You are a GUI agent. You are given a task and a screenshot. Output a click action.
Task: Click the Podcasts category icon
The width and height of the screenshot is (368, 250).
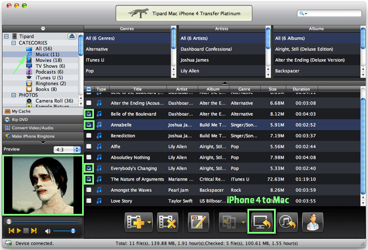29,72
